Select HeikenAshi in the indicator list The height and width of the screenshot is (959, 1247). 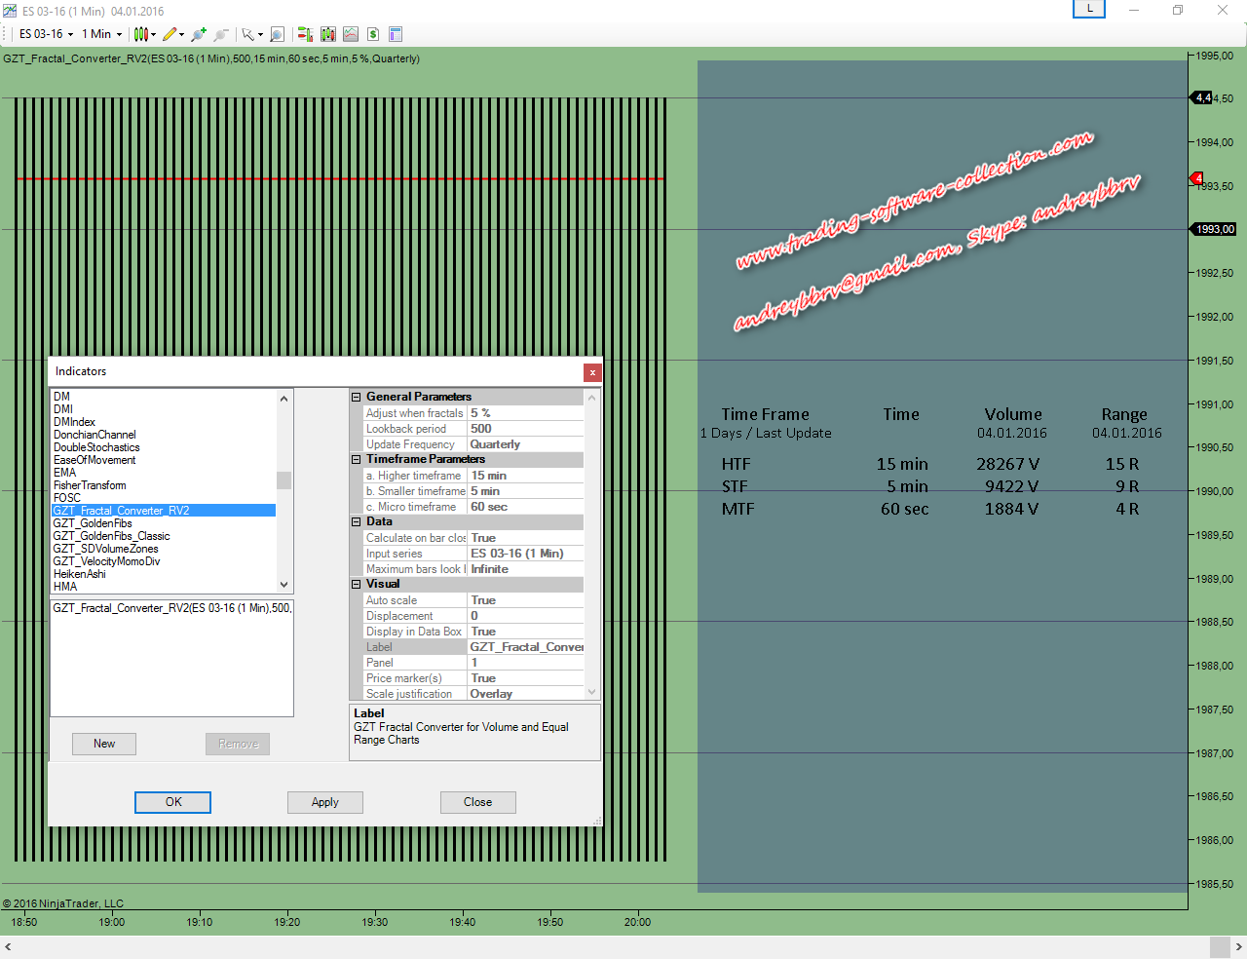coord(80,574)
